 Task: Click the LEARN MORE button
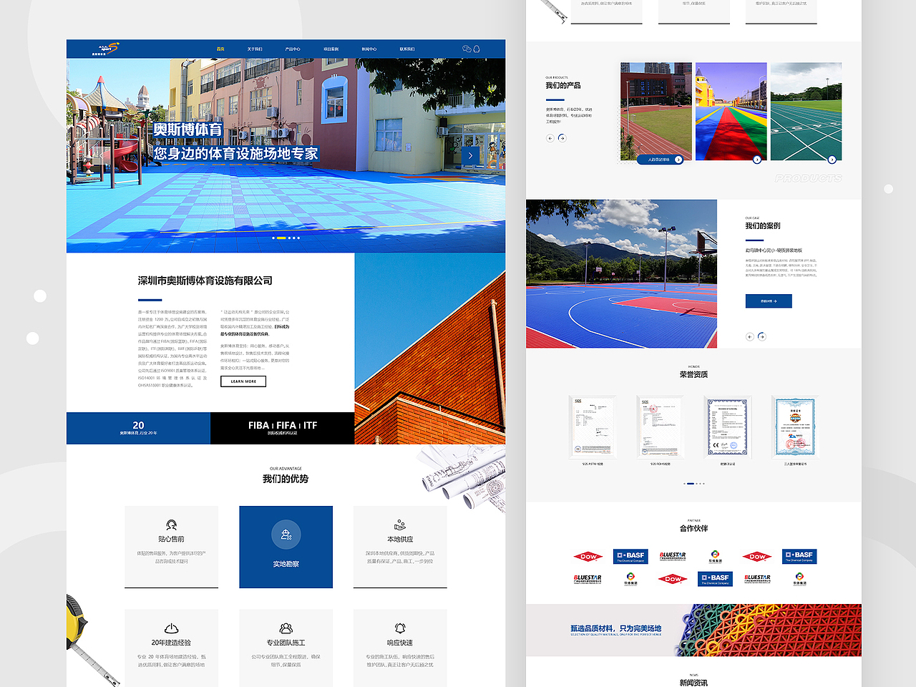(243, 381)
